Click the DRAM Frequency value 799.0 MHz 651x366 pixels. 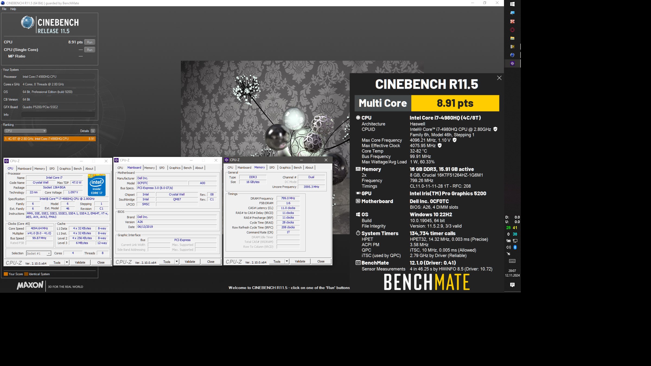click(x=288, y=198)
